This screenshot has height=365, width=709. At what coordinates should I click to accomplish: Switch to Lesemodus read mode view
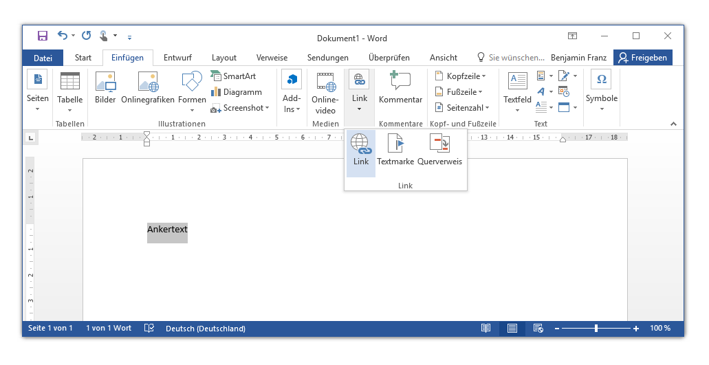click(486, 329)
